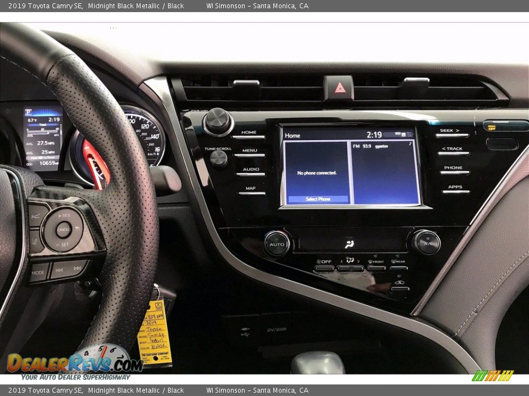Tap the previous track steering wheel icon
The width and height of the screenshot is (529, 396).
coord(59,269)
